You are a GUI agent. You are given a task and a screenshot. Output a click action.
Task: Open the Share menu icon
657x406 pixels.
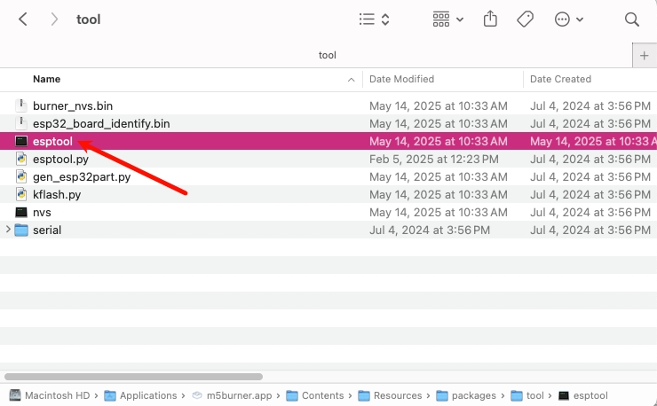(490, 19)
